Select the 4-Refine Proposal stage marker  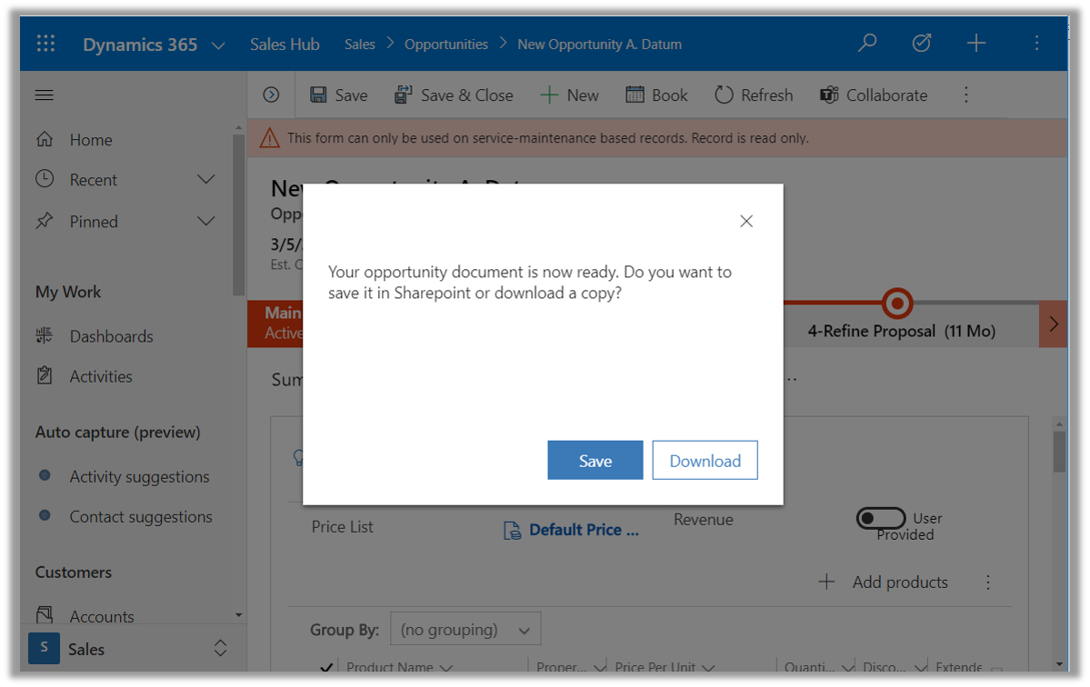click(897, 304)
